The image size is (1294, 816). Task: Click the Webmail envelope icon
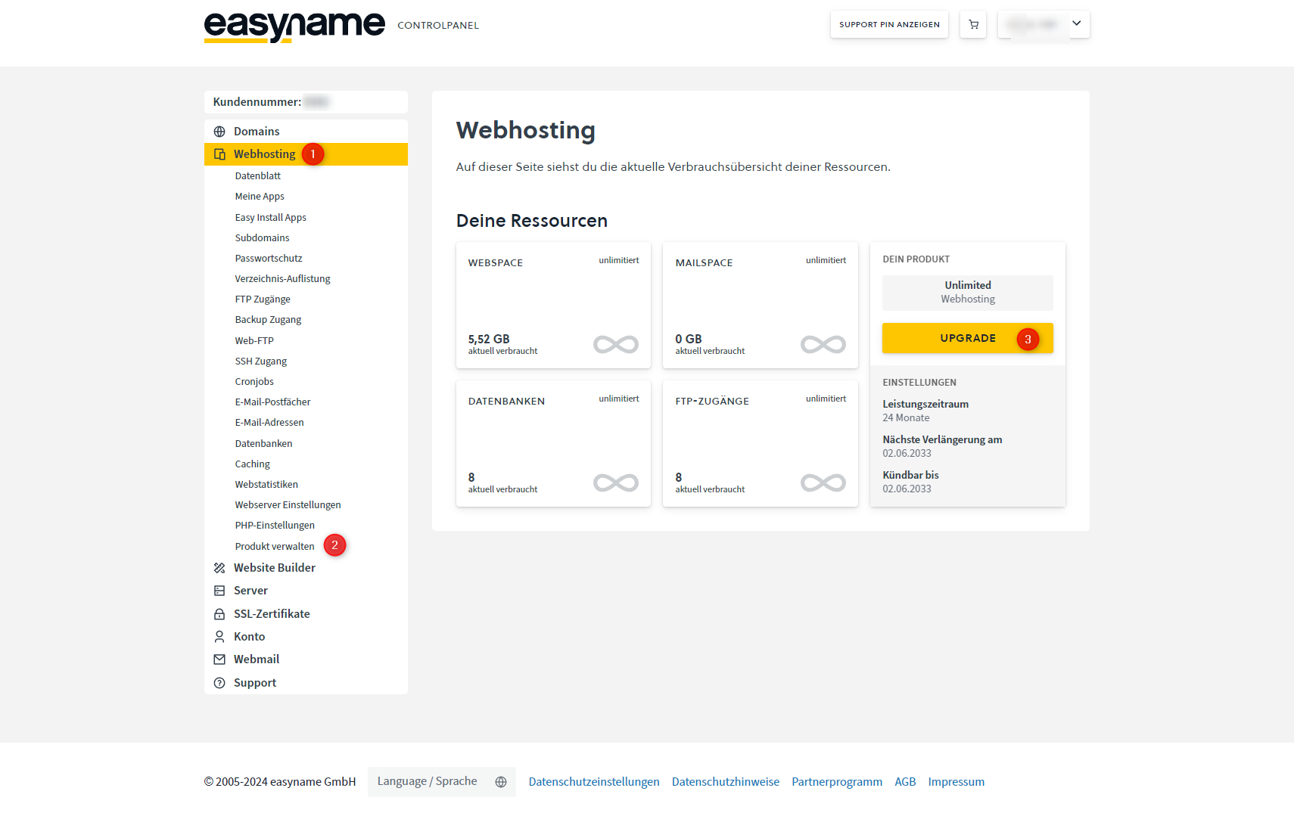[x=219, y=659]
